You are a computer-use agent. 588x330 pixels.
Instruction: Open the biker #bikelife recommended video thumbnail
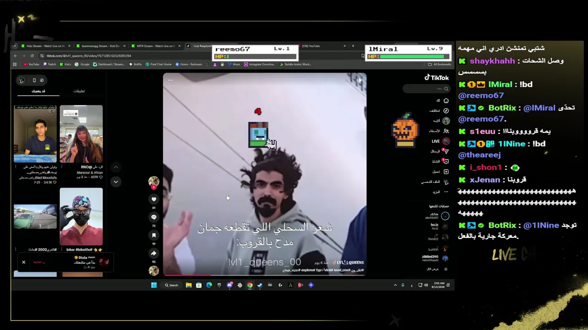tap(81, 216)
